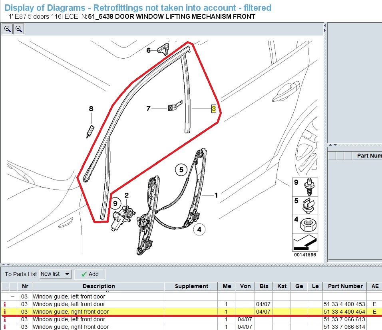Image resolution: width=382 pixels, height=330 pixels.
Task: Open info icon for part 51 33 7 066 613
Action: tap(5, 319)
